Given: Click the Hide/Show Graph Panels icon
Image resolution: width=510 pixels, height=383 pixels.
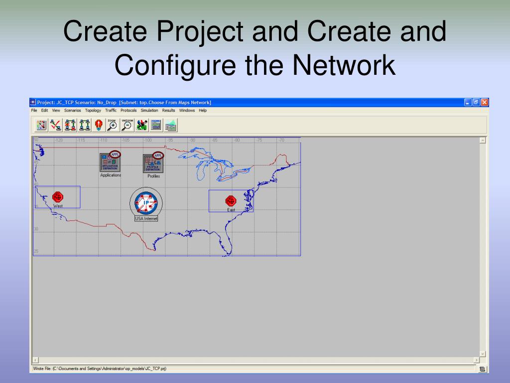Looking at the screenshot, I should click(x=171, y=125).
